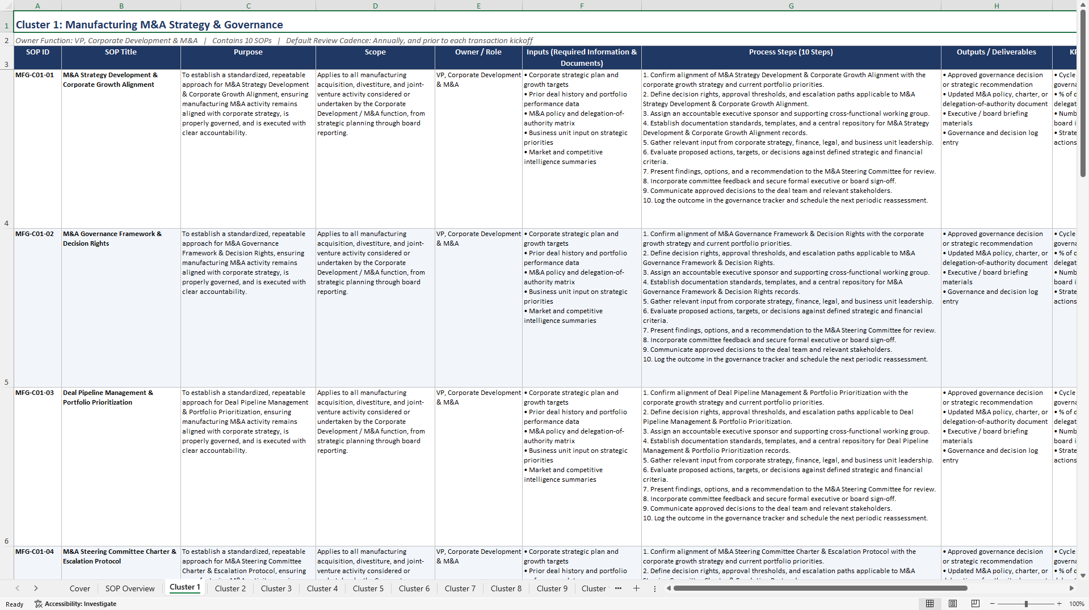Click Process Steps (10 Steps) header
1089x610 pixels.
coord(791,58)
